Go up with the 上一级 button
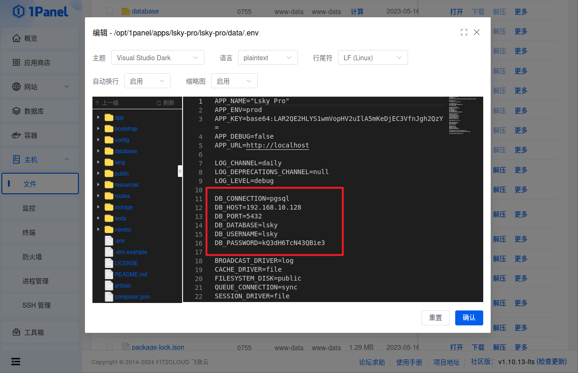Image resolution: width=578 pixels, height=373 pixels. (106, 103)
